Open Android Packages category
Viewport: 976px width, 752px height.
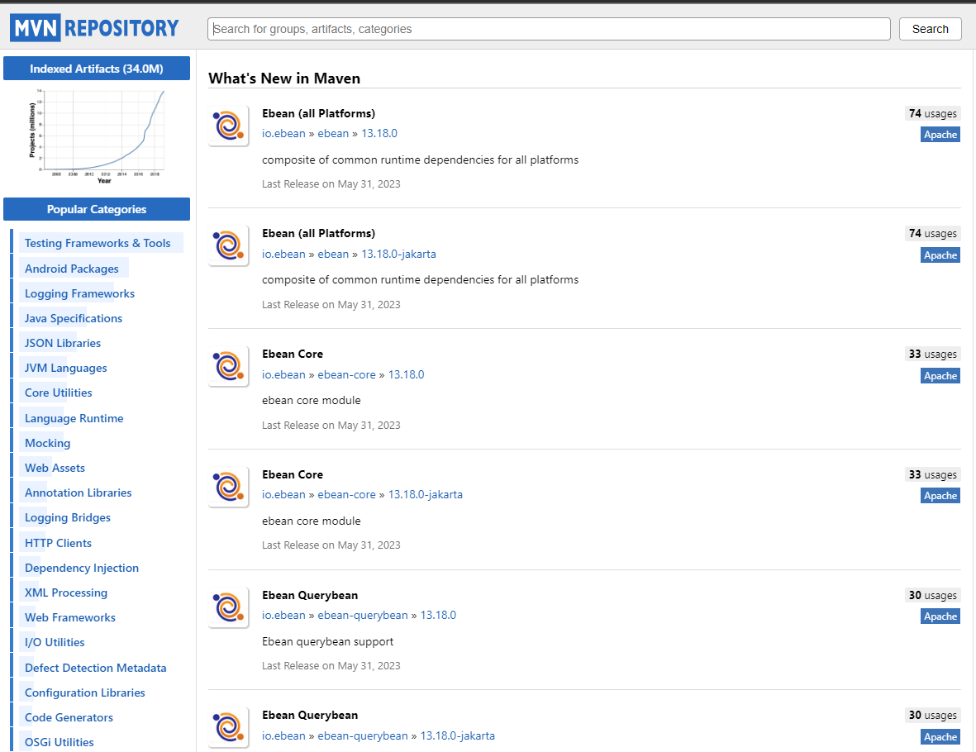72,269
